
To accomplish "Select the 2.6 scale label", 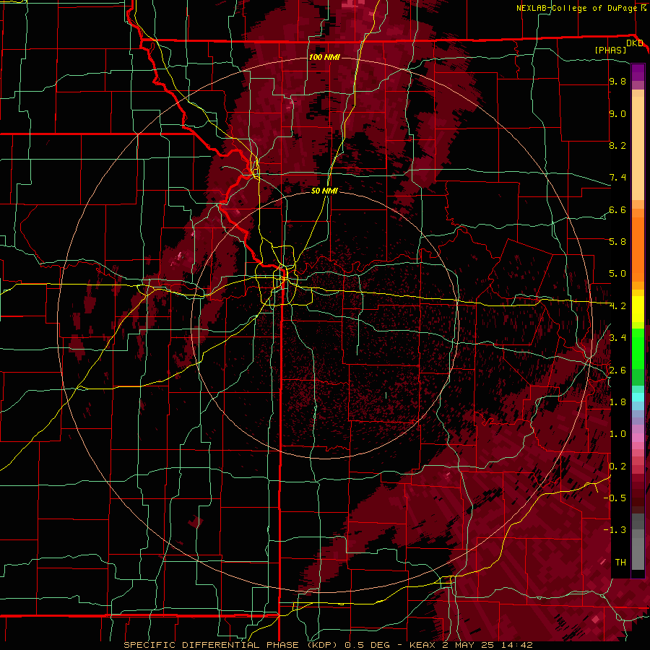I will pyautogui.click(x=617, y=370).
